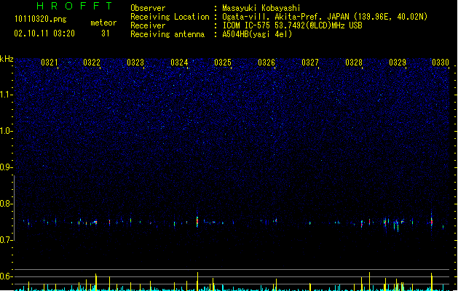Click the 0.7 frequency axis label

(x=6, y=240)
